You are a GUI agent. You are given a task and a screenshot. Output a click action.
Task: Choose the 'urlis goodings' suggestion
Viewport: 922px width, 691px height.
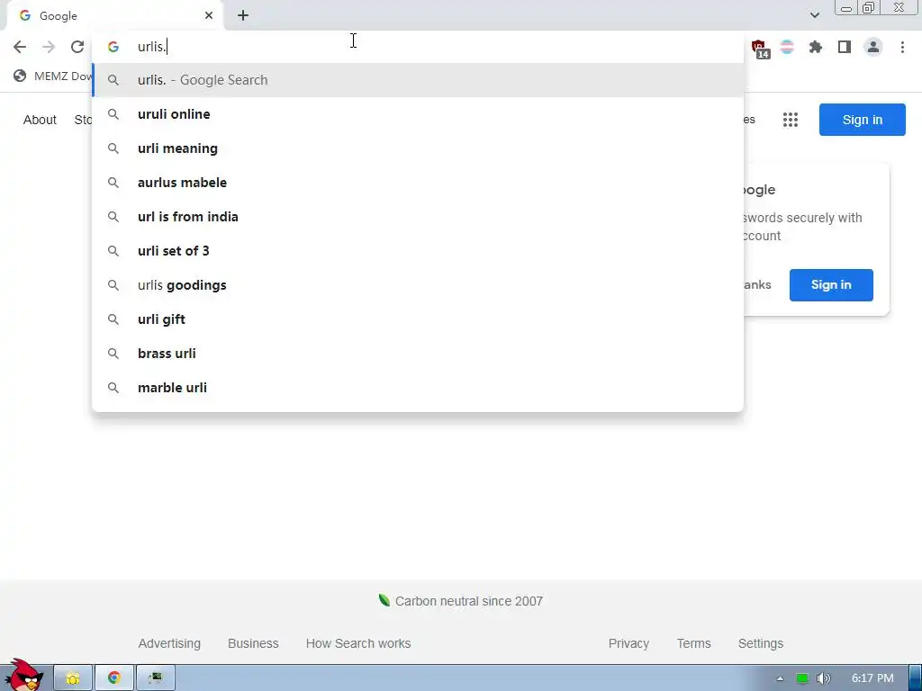coord(418,285)
